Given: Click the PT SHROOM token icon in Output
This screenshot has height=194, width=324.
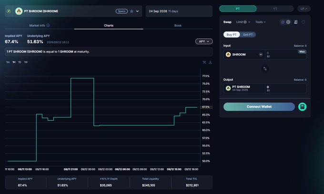Looking at the screenshot, I should (x=228, y=88).
